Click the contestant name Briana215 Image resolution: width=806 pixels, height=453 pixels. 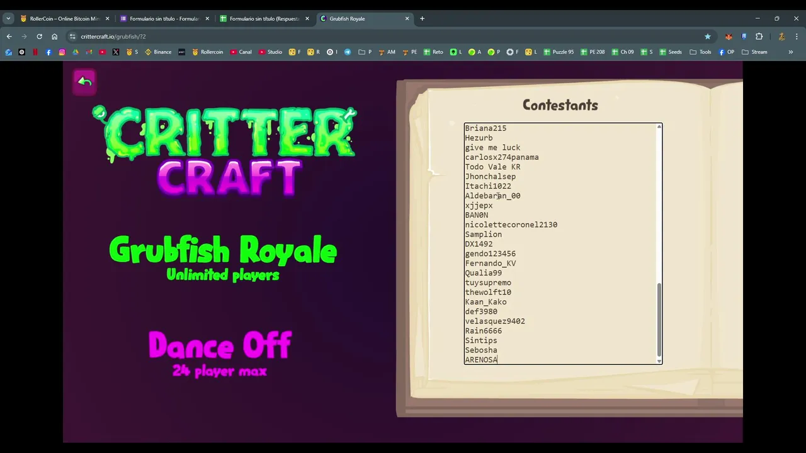tap(485, 128)
